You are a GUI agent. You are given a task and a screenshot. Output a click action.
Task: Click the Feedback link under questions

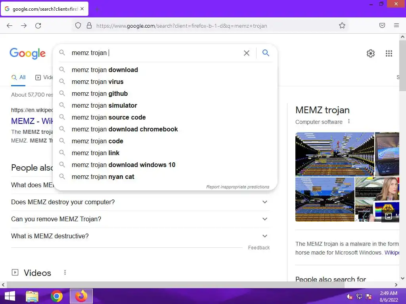[x=259, y=248]
